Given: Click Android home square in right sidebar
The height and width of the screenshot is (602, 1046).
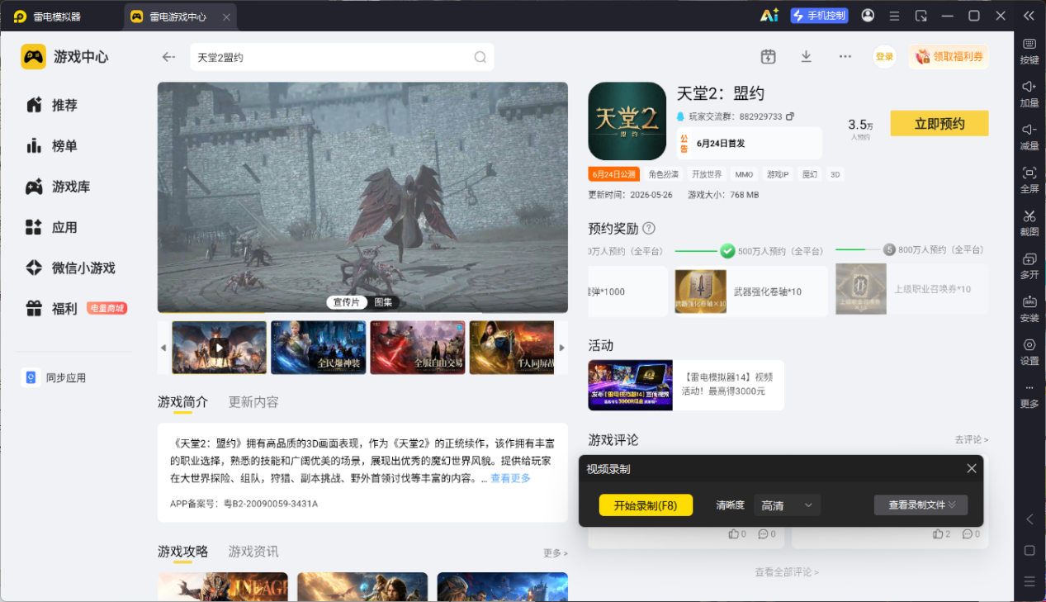Looking at the screenshot, I should 1029,551.
